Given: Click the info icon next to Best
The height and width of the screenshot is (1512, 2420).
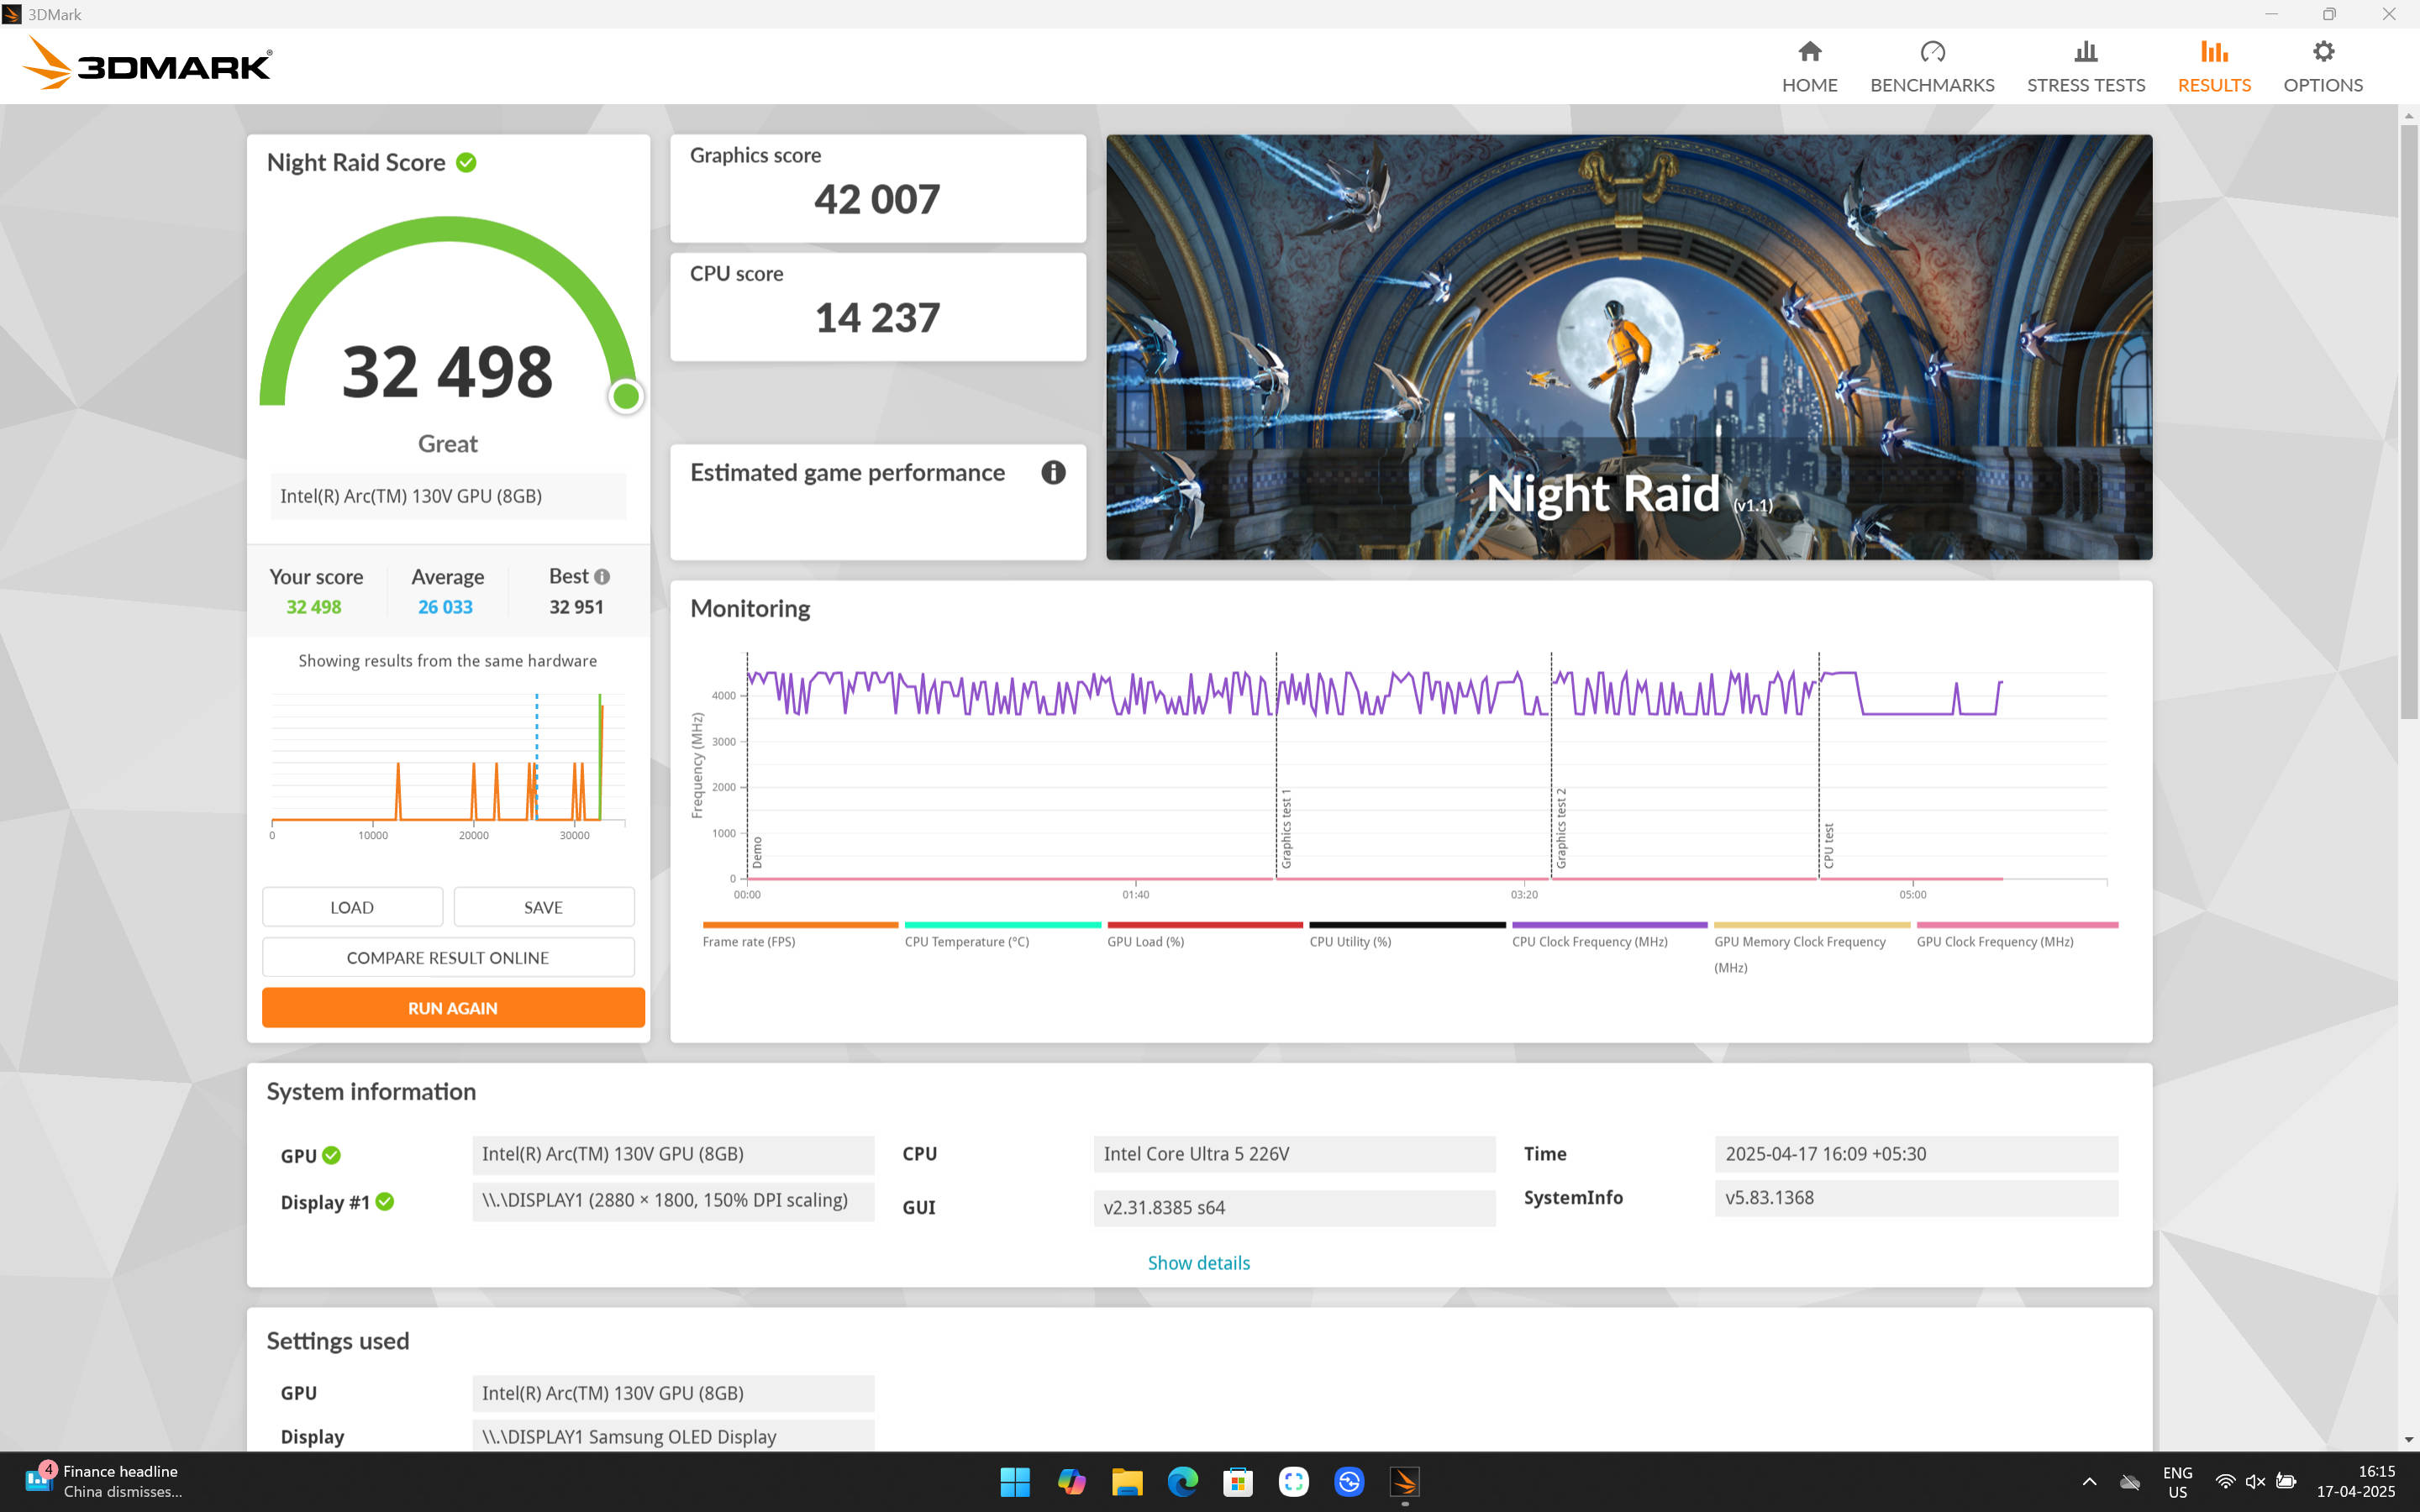Looking at the screenshot, I should click(x=602, y=577).
